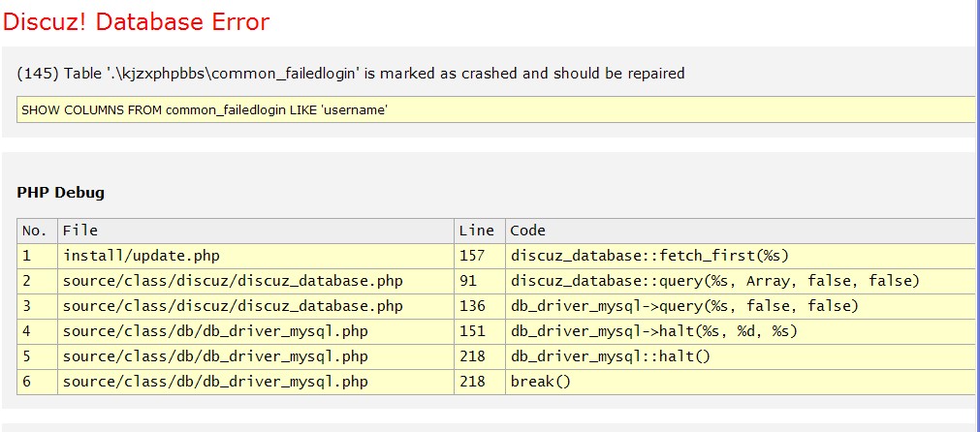Screen dimensions: 980x432
Task: Select 'db_driver_mysql->halt(%s, %d, %s)' cell
Action: (x=741, y=331)
